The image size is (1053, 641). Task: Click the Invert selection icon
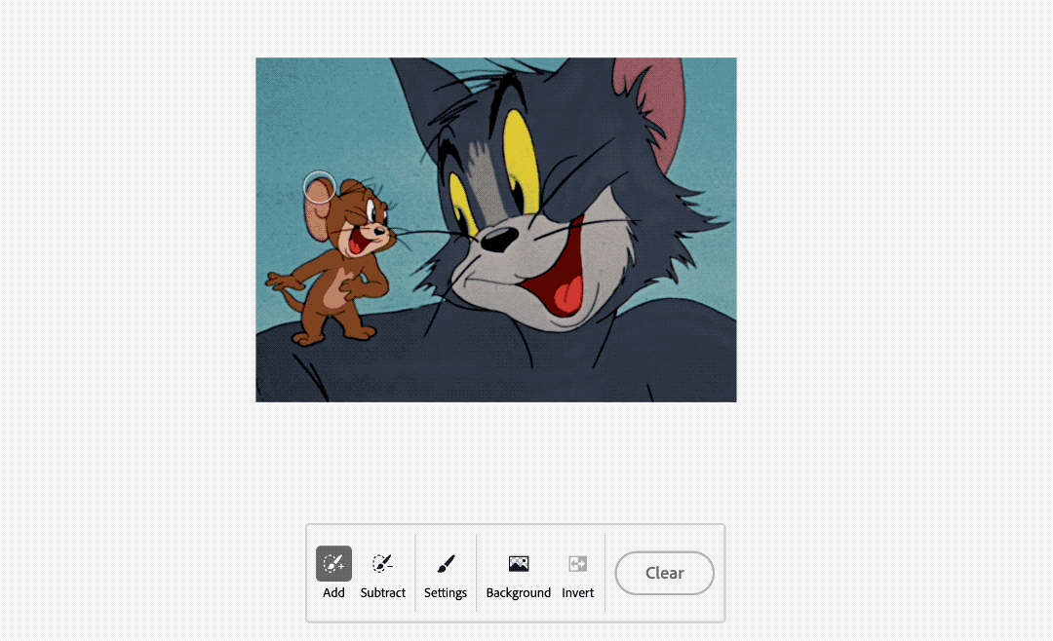(x=578, y=563)
